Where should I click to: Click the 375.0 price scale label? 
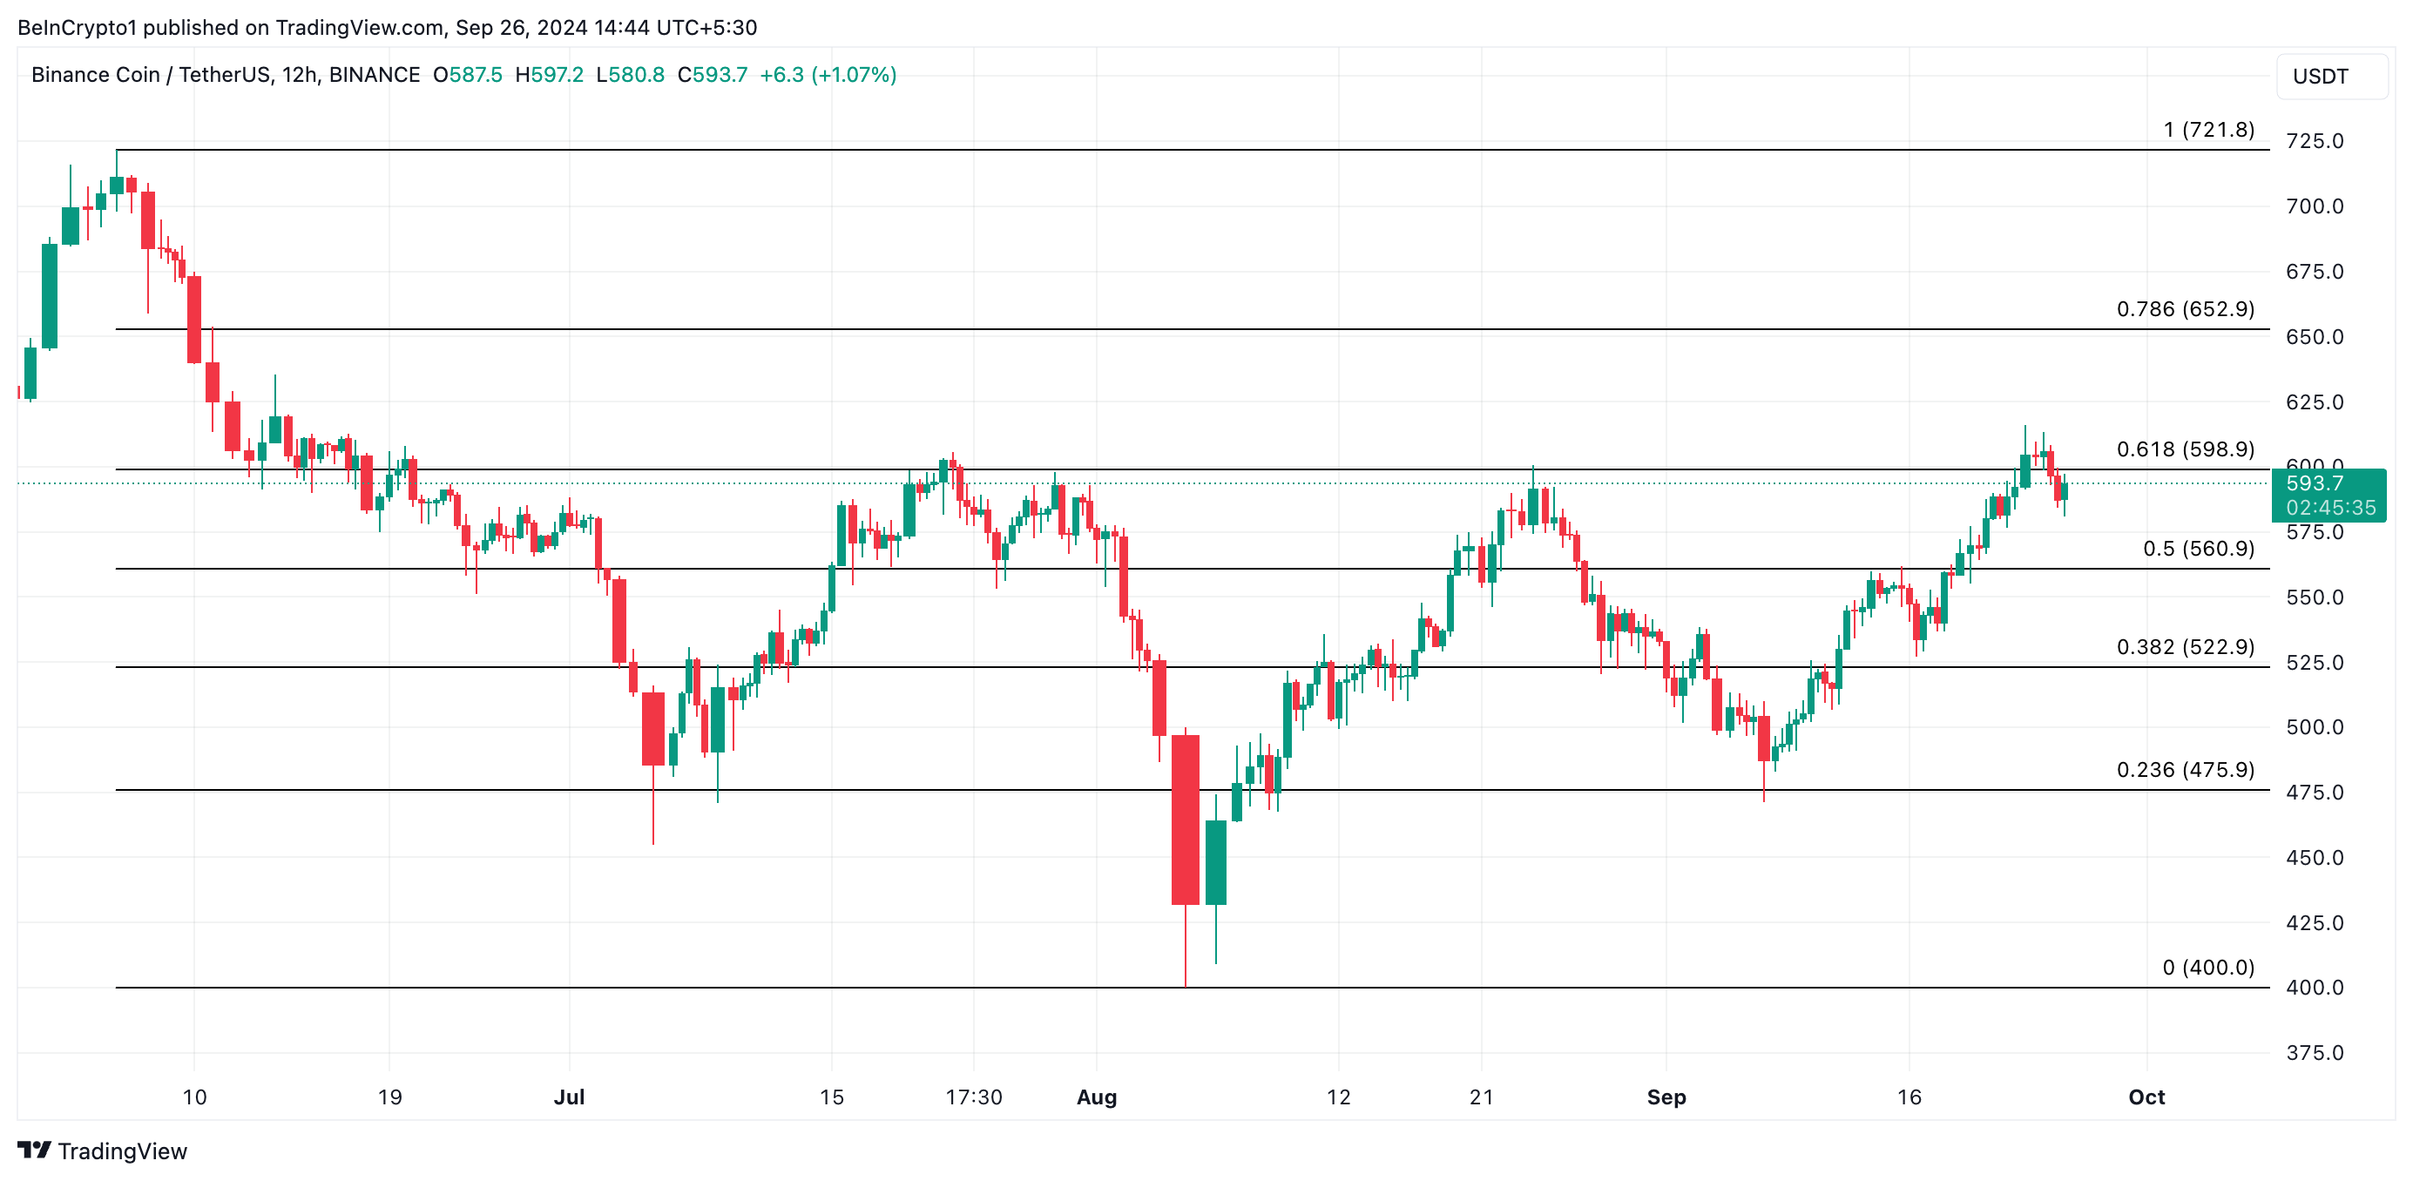(x=2314, y=1053)
